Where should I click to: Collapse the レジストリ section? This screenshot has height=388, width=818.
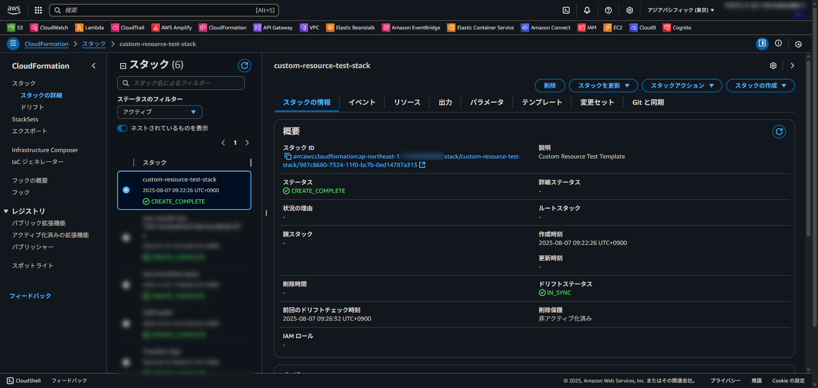(6, 211)
